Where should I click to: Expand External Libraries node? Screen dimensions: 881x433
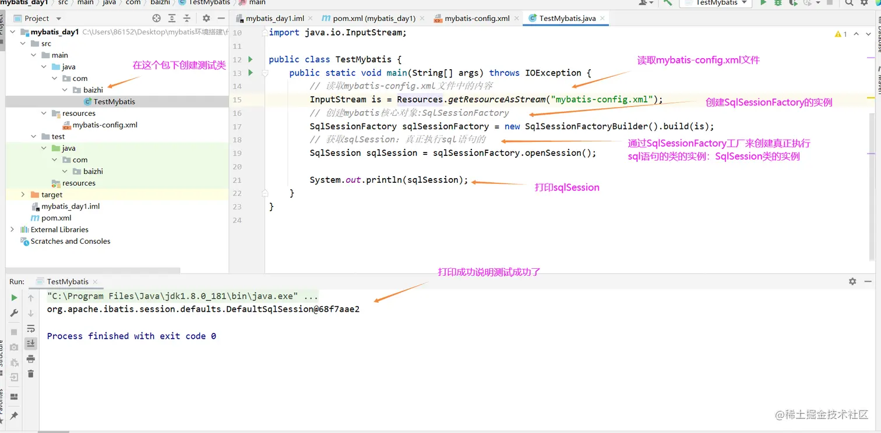click(x=12, y=230)
